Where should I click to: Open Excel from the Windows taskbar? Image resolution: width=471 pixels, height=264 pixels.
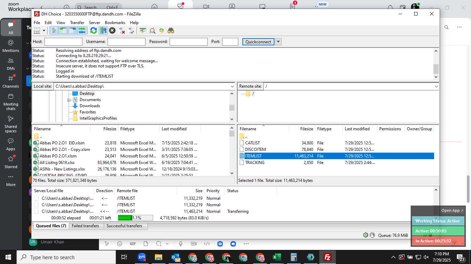tap(277, 257)
